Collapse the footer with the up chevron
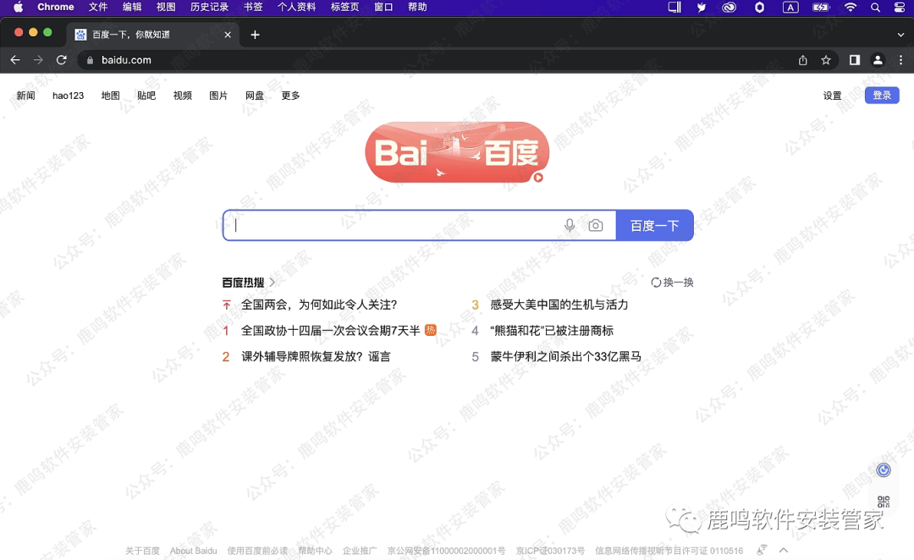914x560 pixels. [x=784, y=550]
